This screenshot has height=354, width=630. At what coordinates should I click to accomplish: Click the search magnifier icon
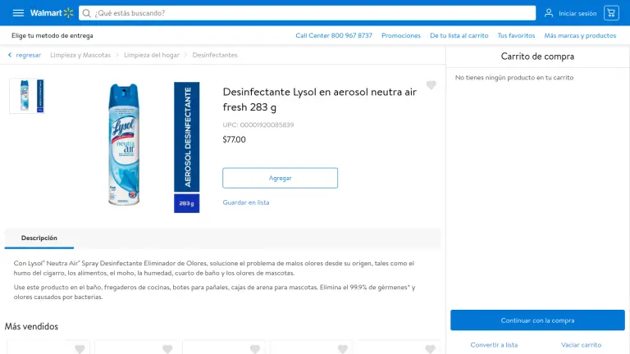[86, 13]
